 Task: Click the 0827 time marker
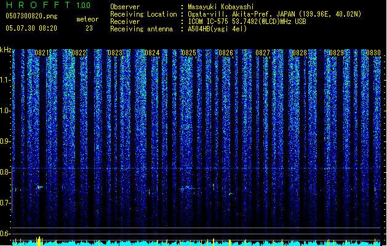pyautogui.click(x=263, y=53)
